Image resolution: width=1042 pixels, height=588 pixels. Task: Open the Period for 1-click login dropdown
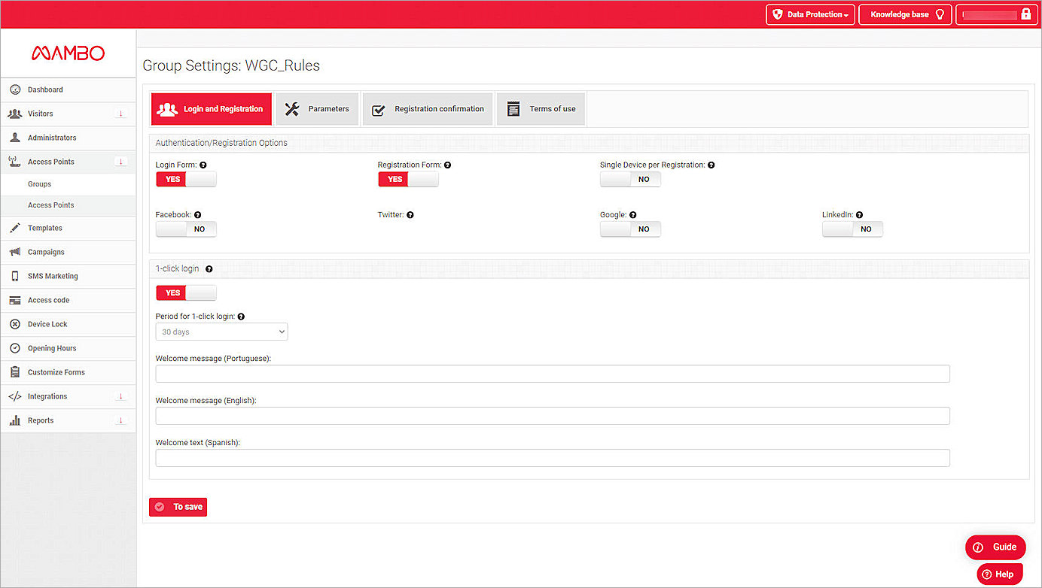(x=221, y=332)
